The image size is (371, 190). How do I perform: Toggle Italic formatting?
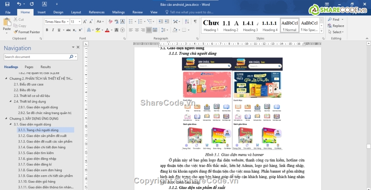click(54, 30)
